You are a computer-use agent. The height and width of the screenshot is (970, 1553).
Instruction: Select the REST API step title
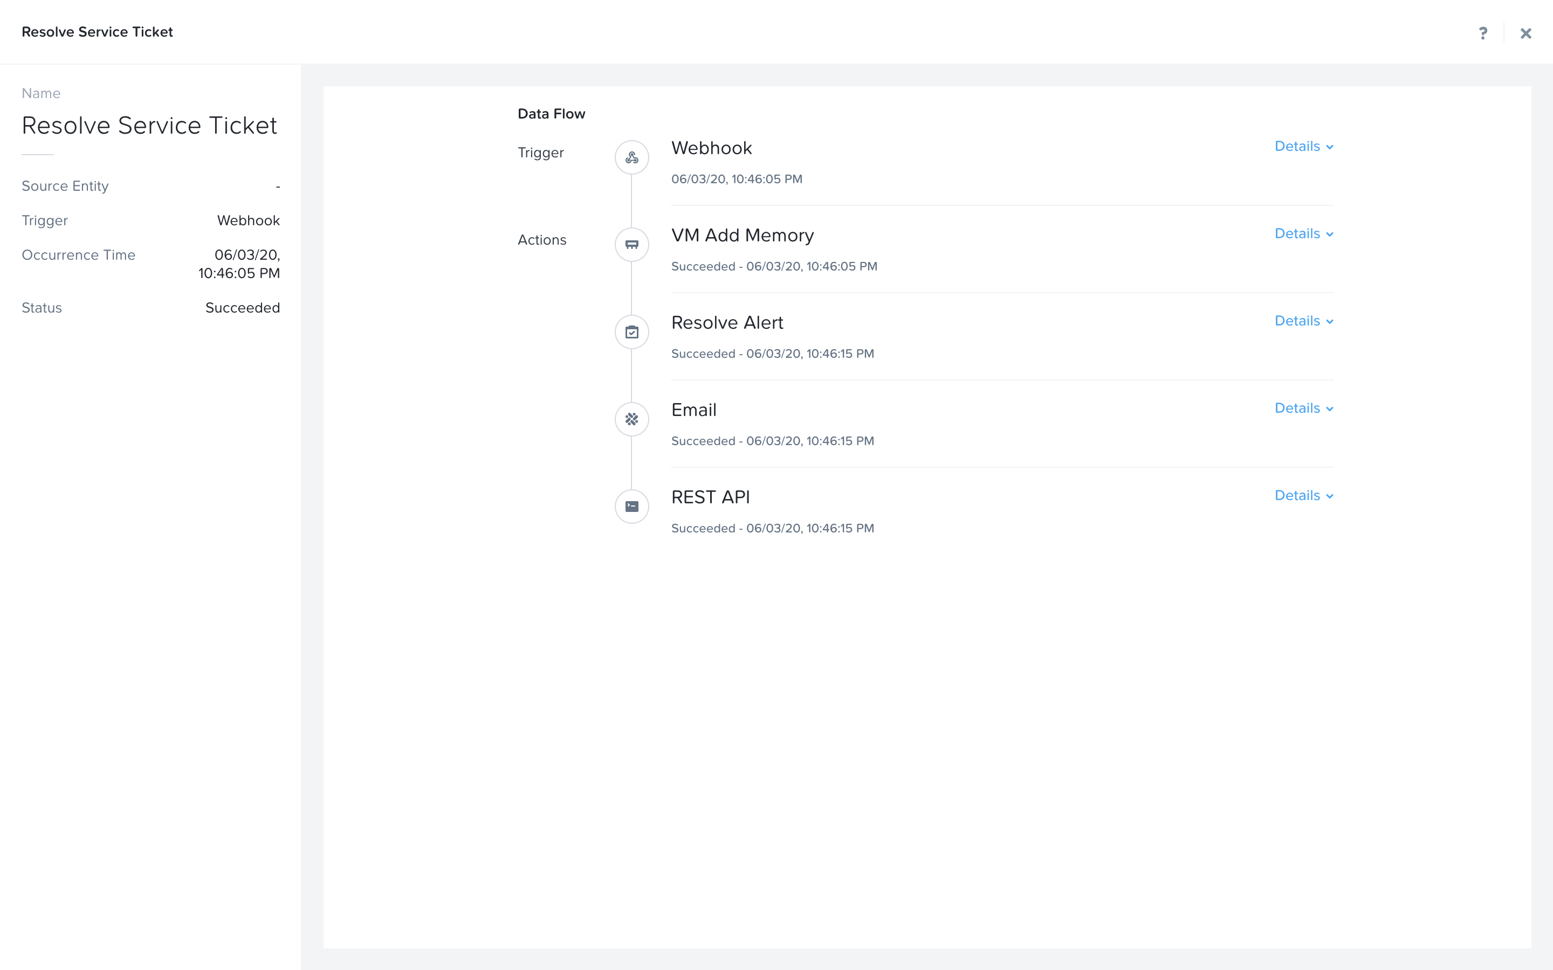click(x=710, y=497)
